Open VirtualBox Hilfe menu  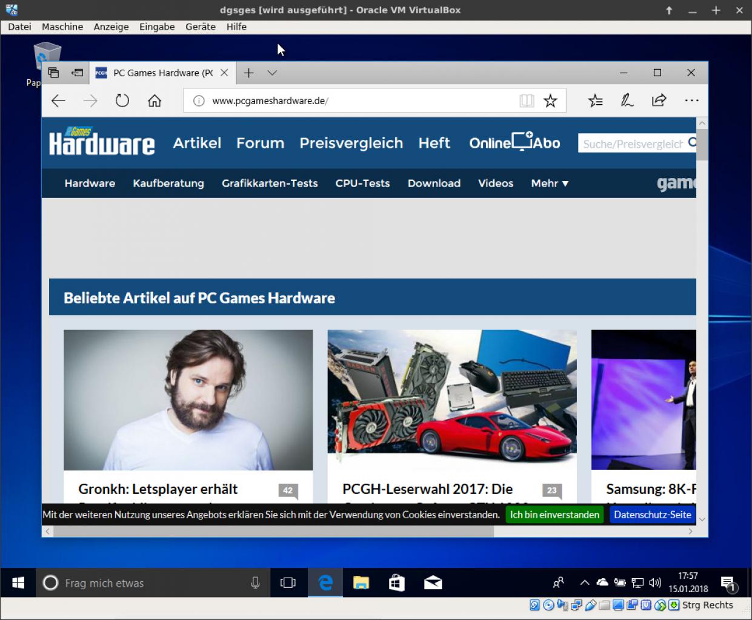click(x=236, y=27)
